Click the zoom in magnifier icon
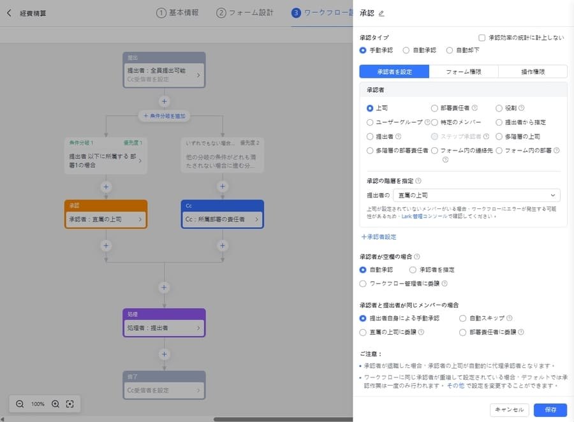This screenshot has height=422, width=574. (x=55, y=404)
